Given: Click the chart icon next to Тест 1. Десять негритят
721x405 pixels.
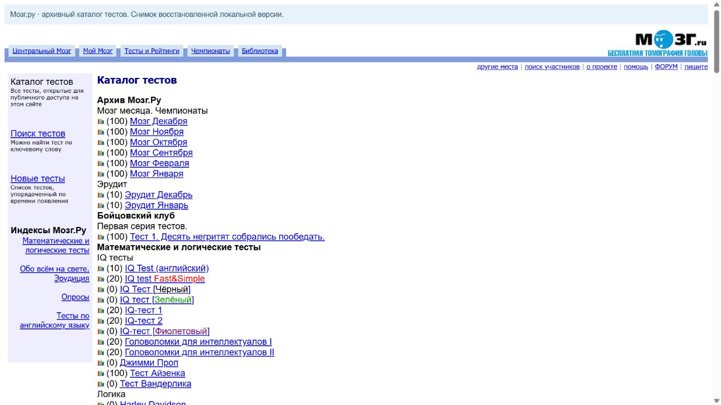Looking at the screenshot, I should pyautogui.click(x=101, y=237).
